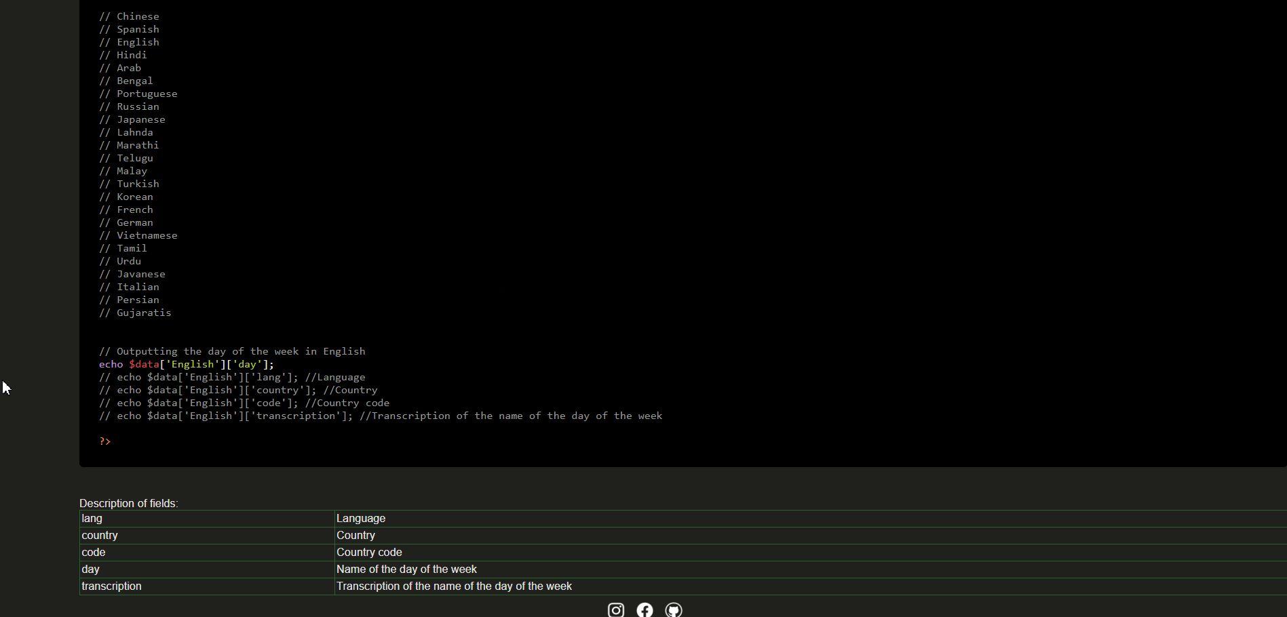
Task: Click the '// Telugu' comment line
Action: [x=126, y=158]
